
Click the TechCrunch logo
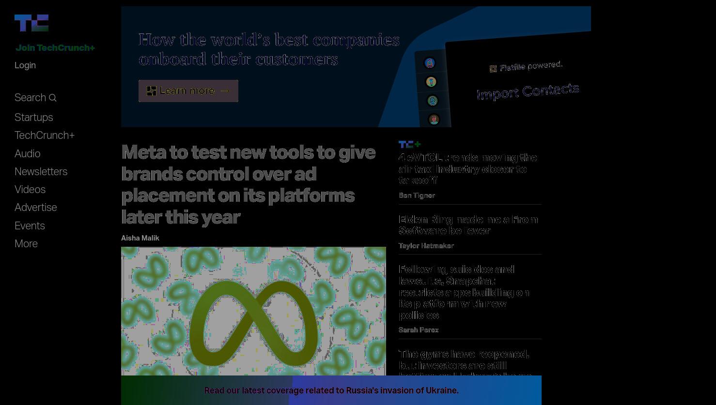click(x=31, y=23)
